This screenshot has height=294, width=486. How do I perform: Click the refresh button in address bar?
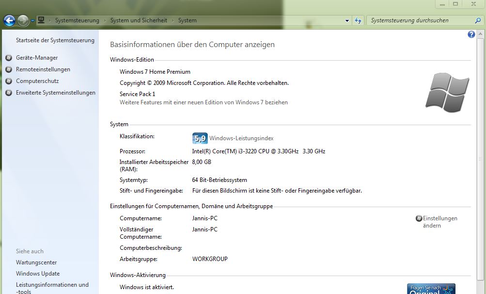[x=358, y=21]
